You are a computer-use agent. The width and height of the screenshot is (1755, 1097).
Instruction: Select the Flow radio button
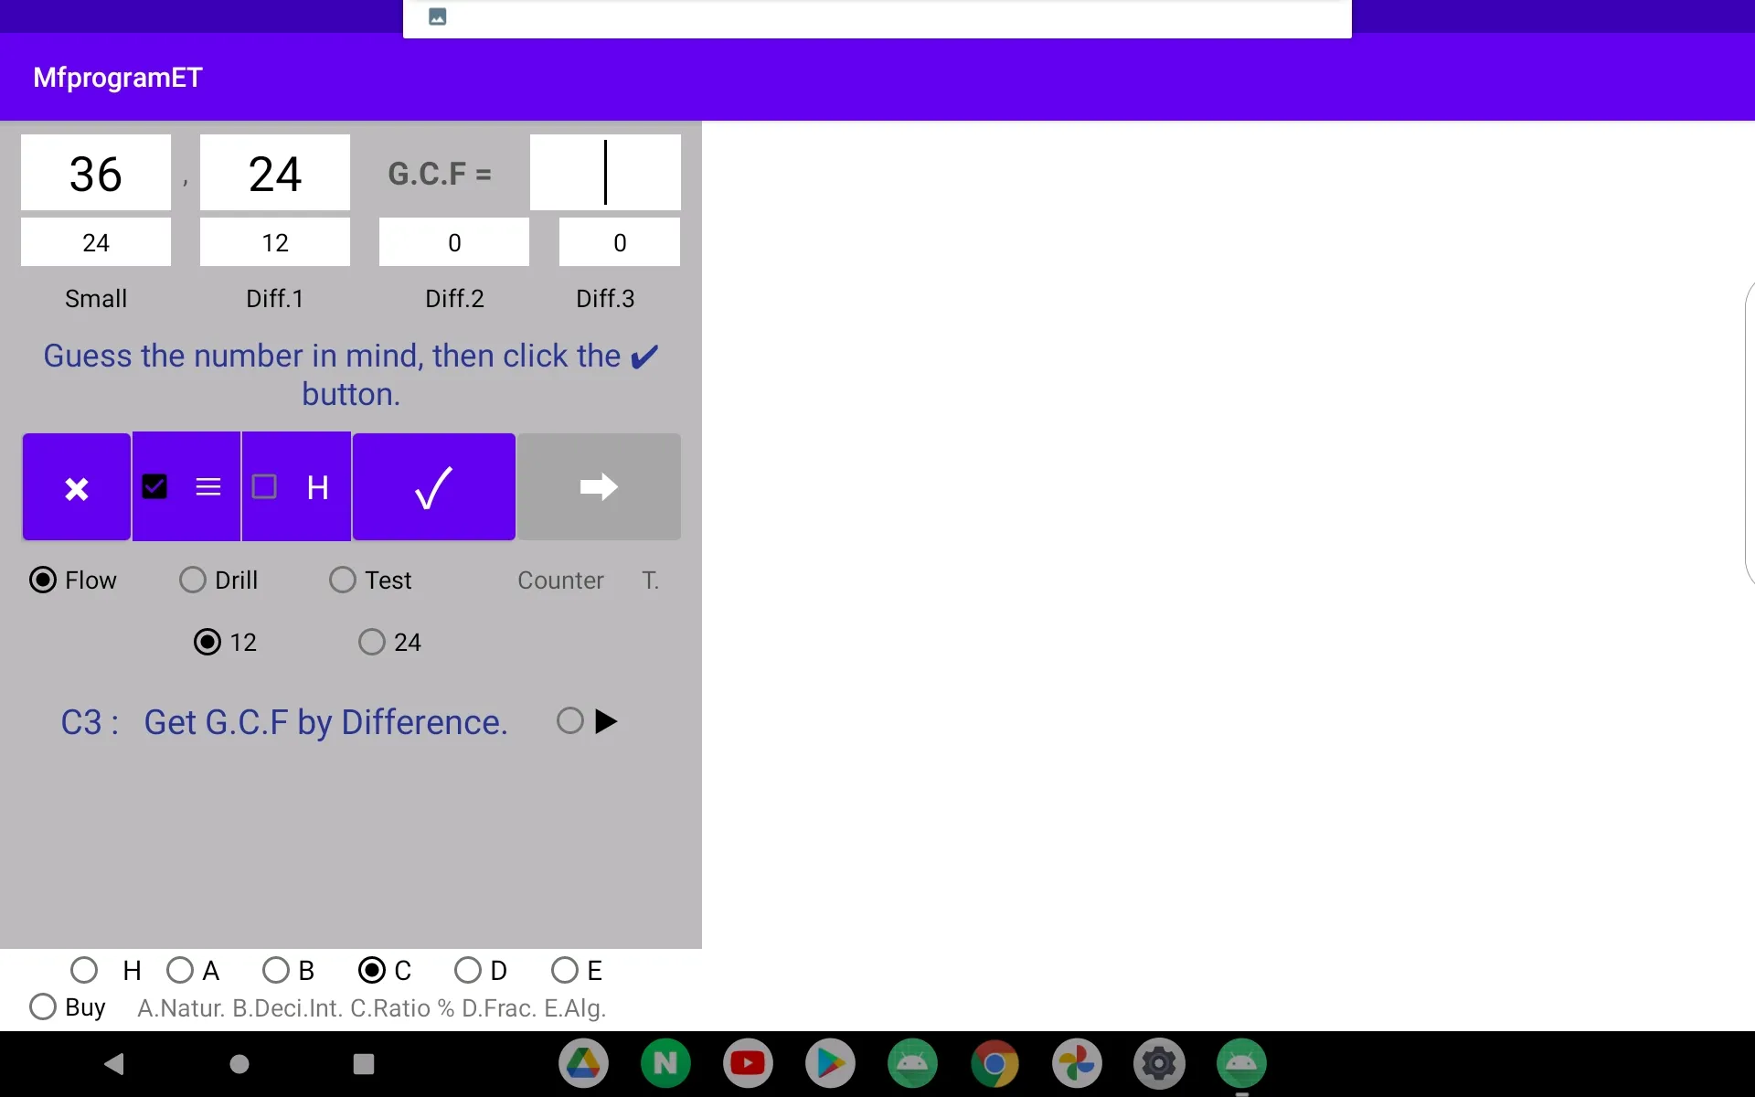point(43,579)
